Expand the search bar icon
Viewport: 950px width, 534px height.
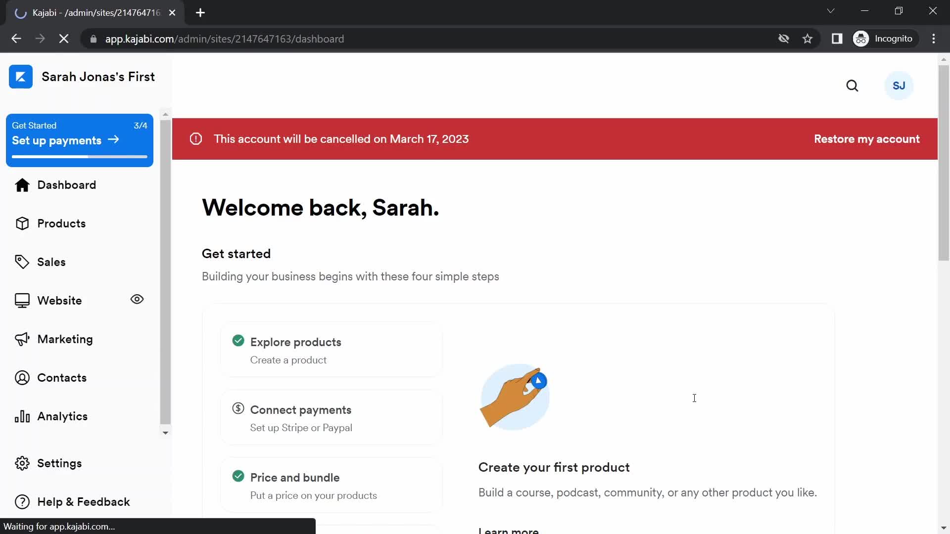click(853, 86)
